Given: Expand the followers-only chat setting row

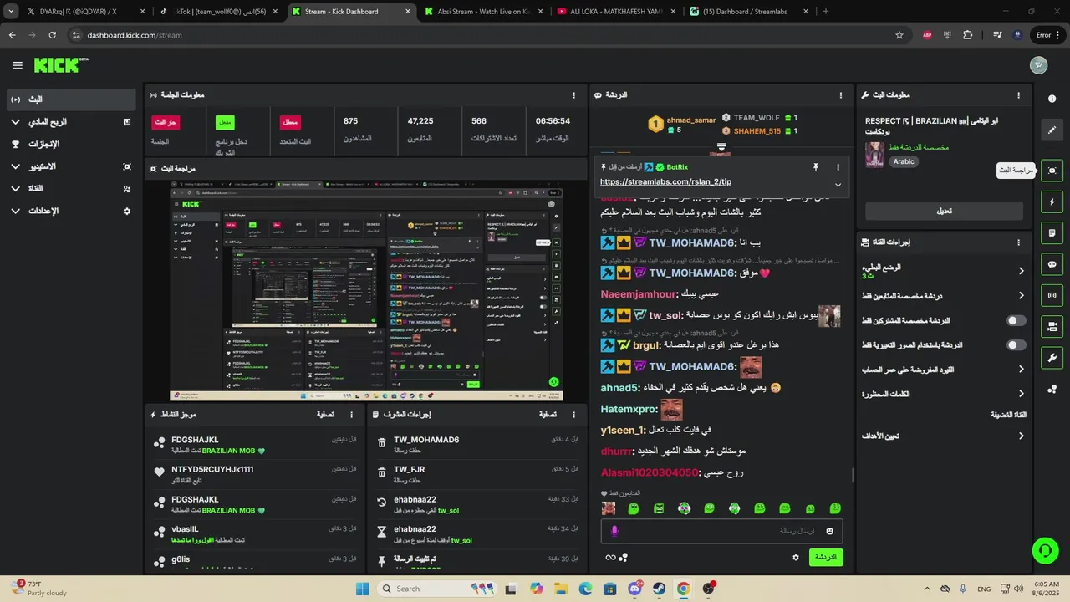Looking at the screenshot, I should point(943,296).
